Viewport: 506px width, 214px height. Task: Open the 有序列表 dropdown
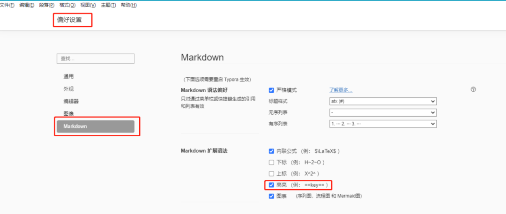click(x=383, y=124)
